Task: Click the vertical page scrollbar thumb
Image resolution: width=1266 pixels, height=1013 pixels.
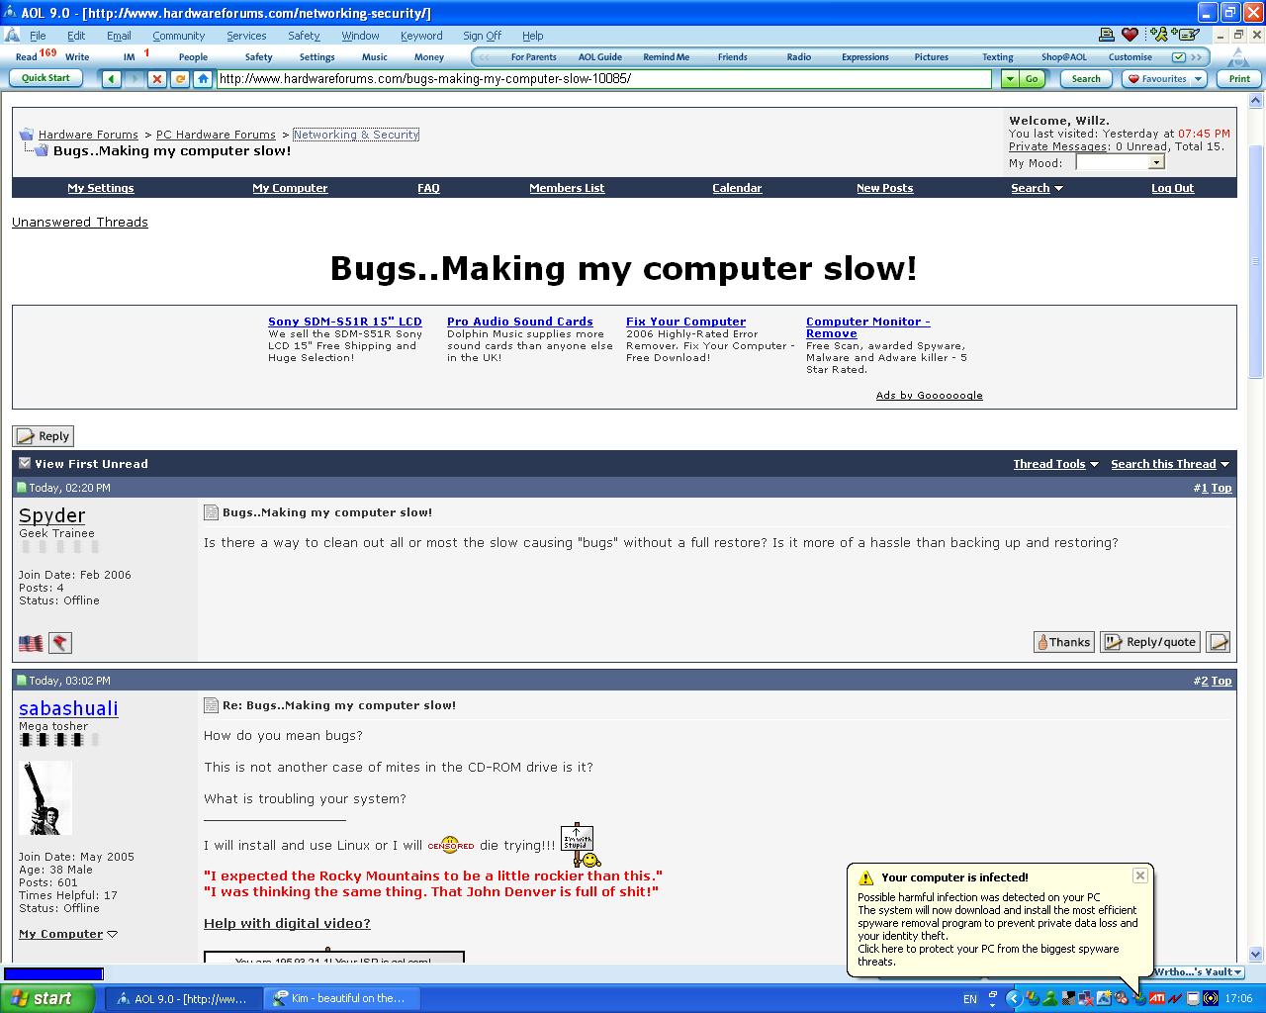Action: (1256, 262)
